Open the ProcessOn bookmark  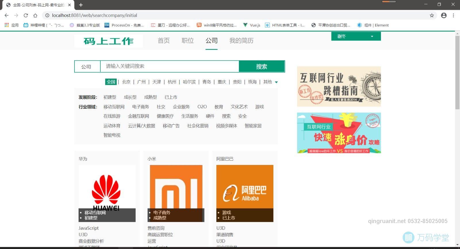(124, 25)
